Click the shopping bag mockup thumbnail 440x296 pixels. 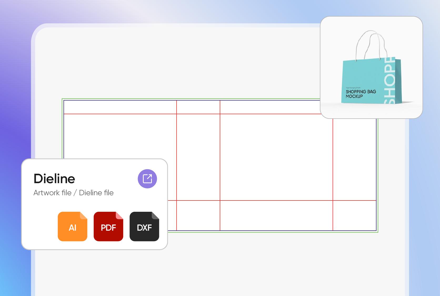(371, 67)
